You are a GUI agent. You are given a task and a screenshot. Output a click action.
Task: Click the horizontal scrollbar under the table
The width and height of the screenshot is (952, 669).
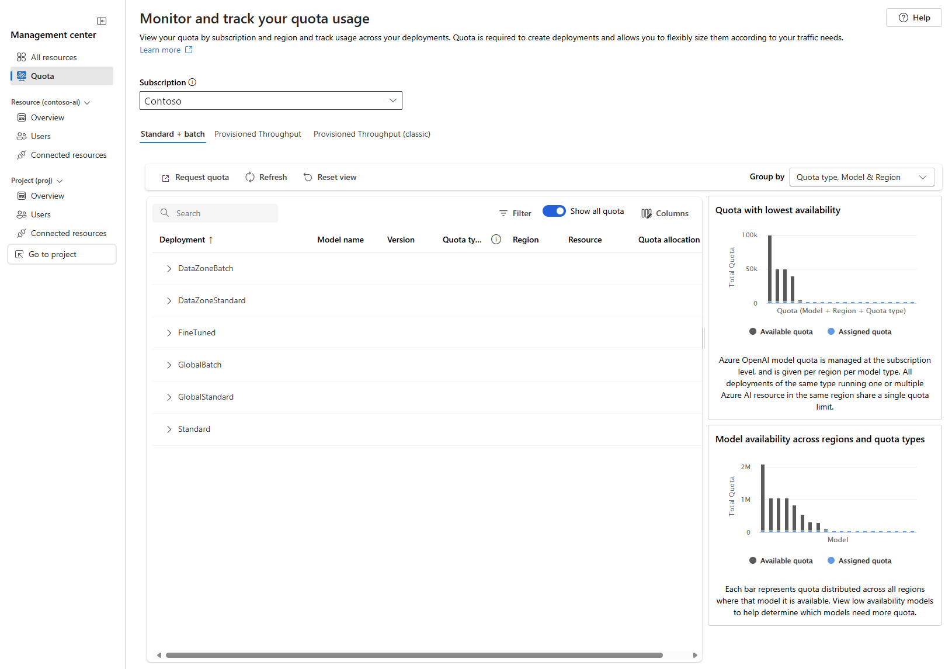pyautogui.click(x=414, y=655)
